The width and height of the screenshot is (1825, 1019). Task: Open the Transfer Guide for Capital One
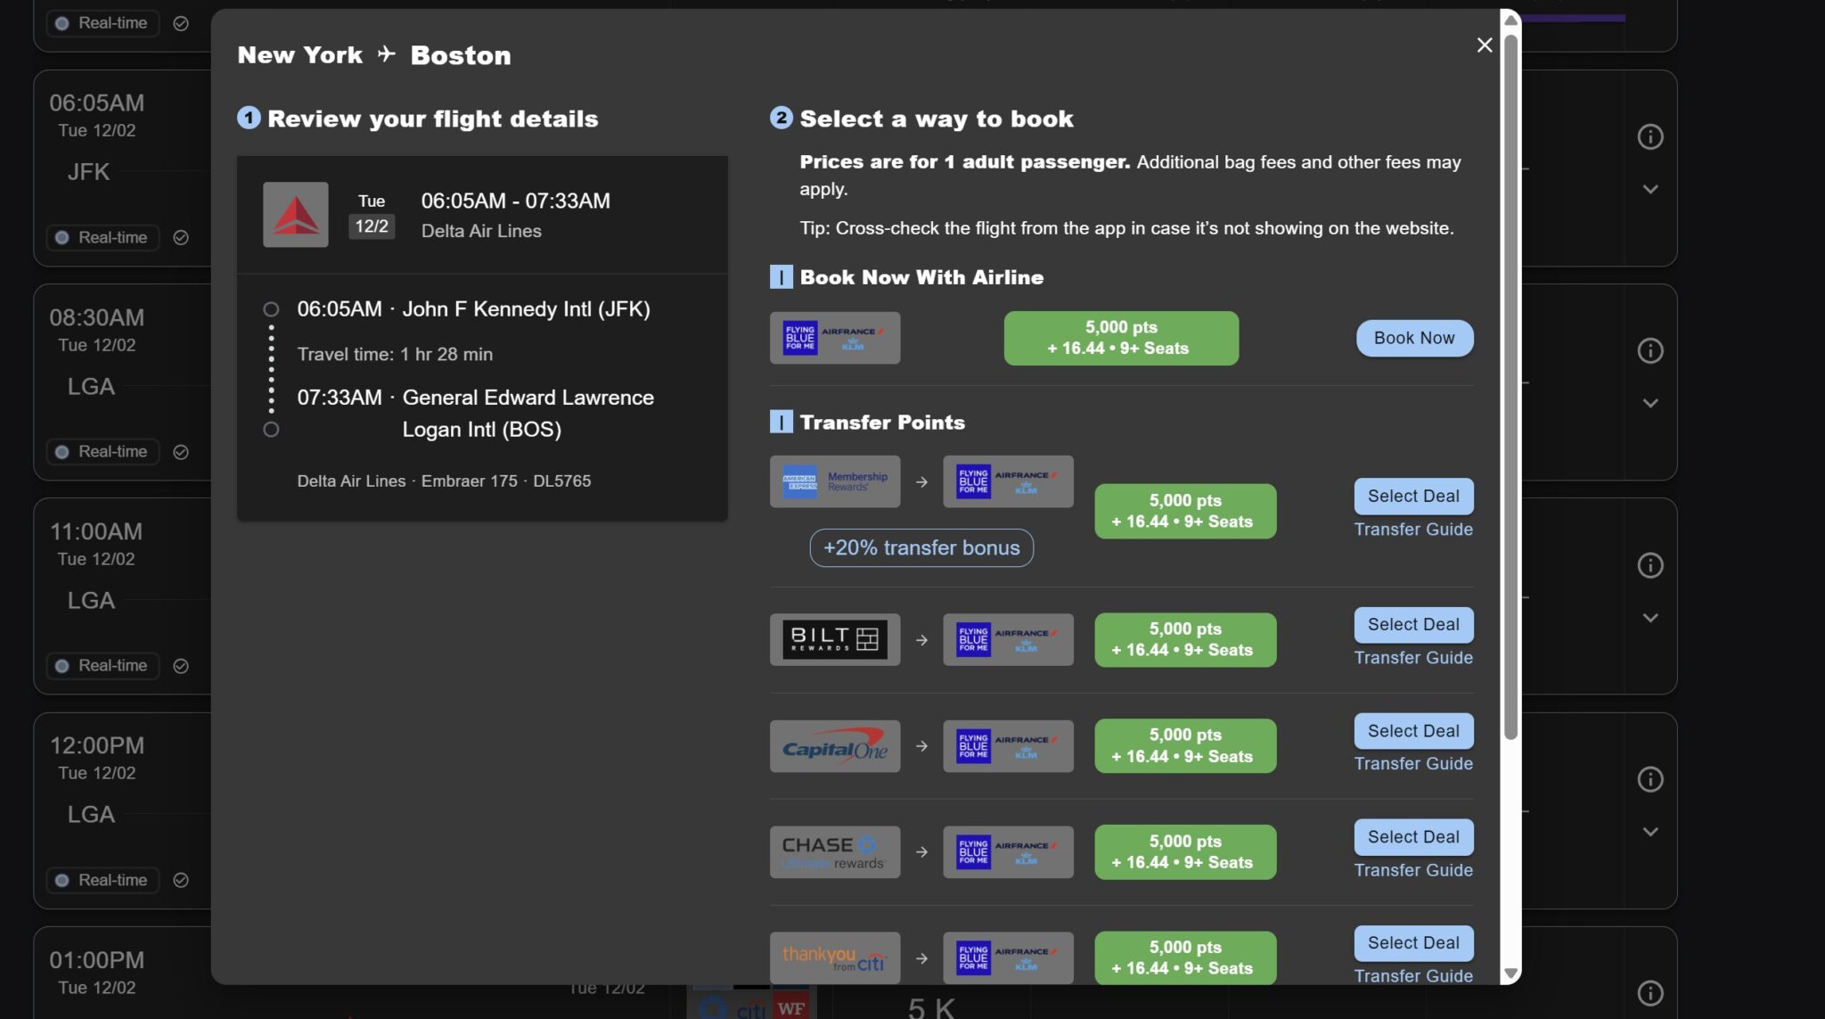1412,764
